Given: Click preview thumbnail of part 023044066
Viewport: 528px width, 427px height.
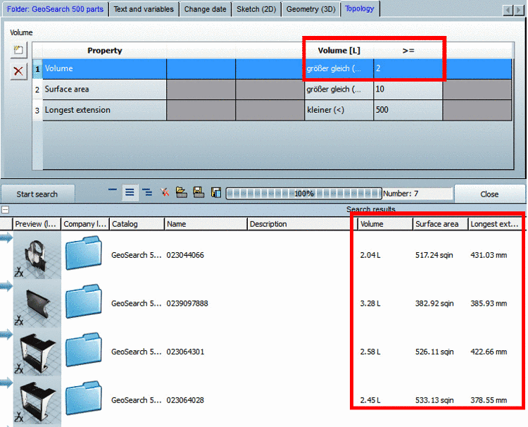Looking at the screenshot, I should coord(37,255).
